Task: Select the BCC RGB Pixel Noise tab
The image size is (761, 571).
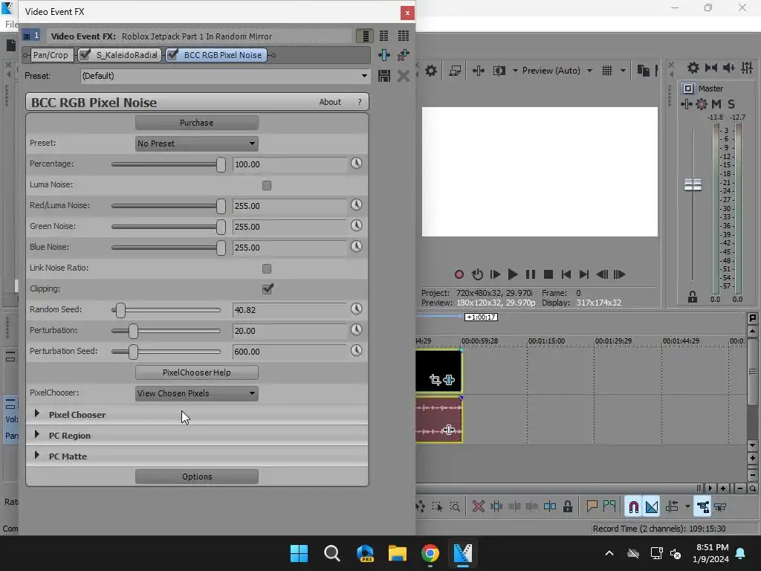Action: pos(217,55)
